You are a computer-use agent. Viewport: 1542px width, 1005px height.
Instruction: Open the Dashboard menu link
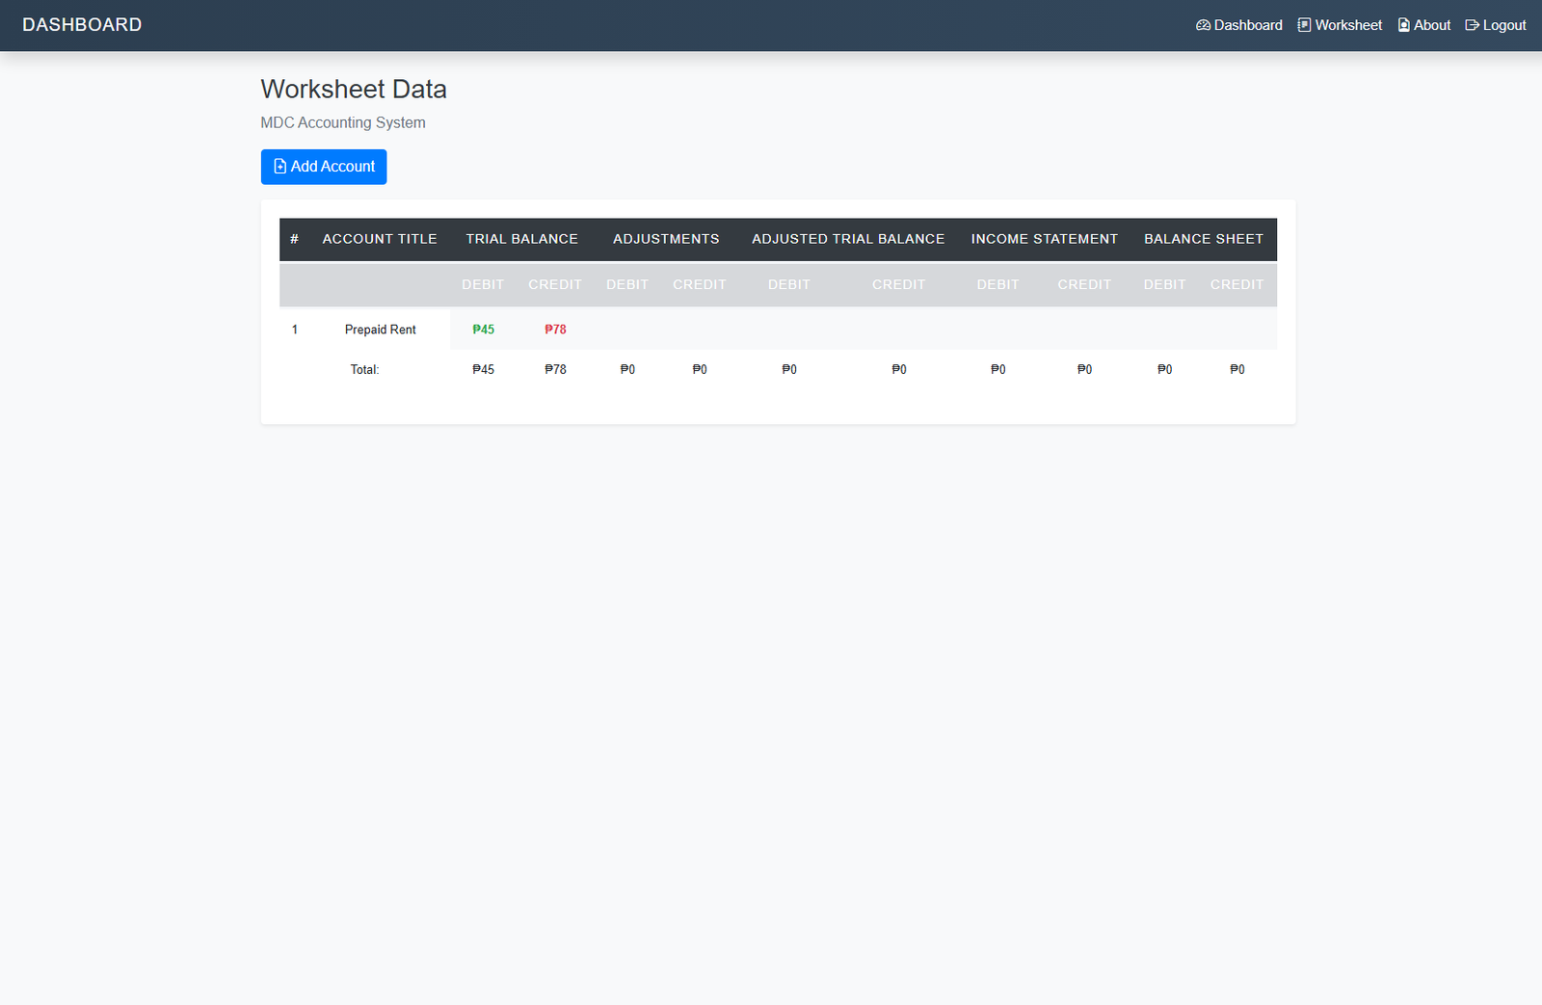point(1247,25)
